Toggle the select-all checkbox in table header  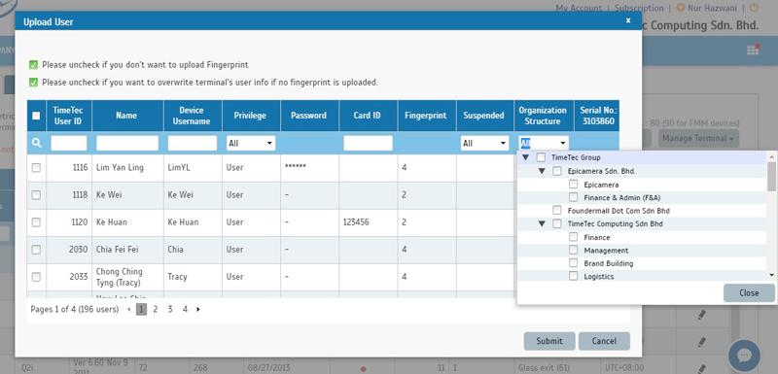pos(36,116)
